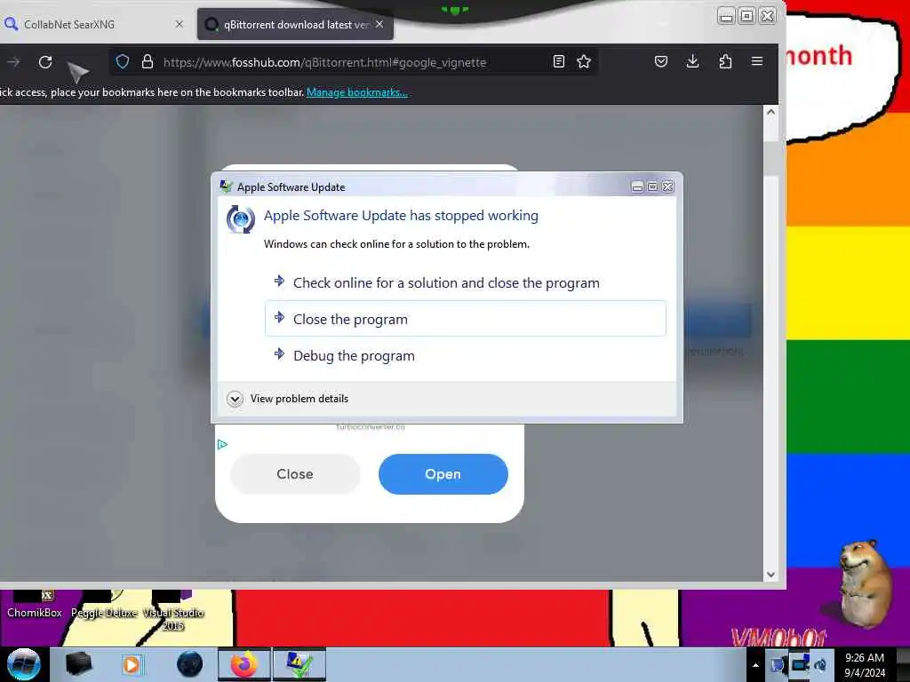Viewport: 910px width, 682px height.
Task: Open the black box taskbar icon
Action: (x=78, y=664)
